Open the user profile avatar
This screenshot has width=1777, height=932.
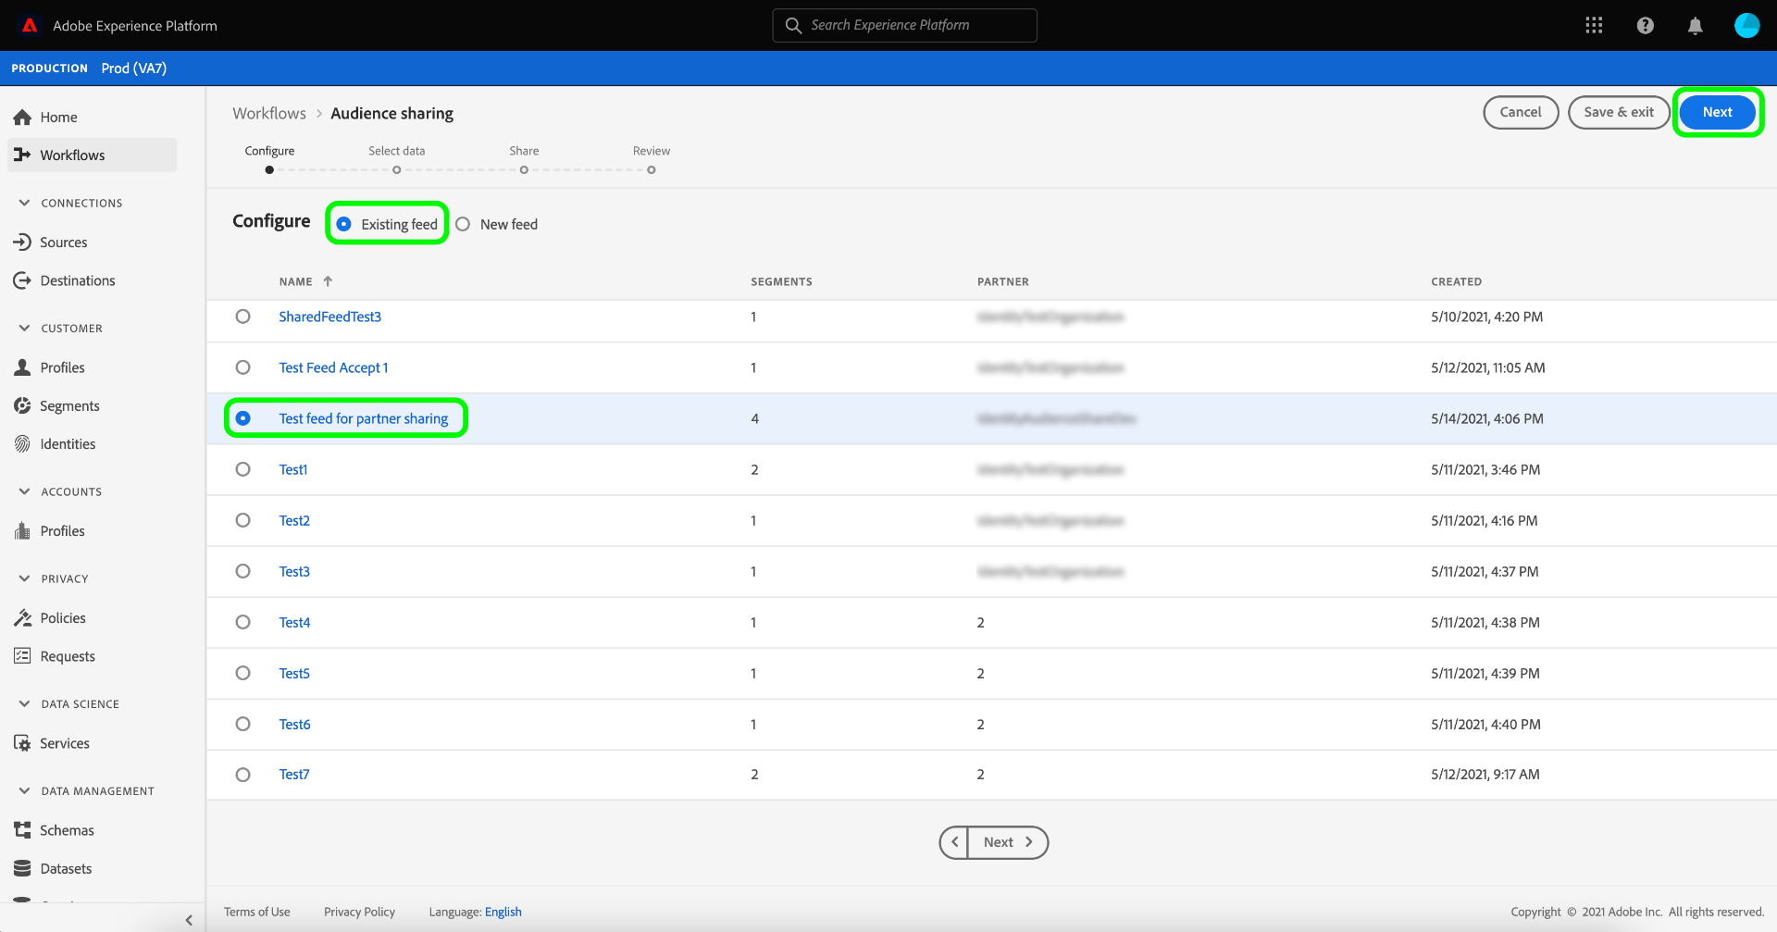point(1746,25)
